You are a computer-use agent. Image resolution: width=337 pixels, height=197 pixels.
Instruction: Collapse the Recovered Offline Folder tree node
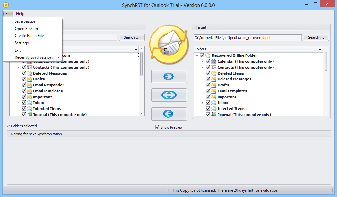click(197, 56)
